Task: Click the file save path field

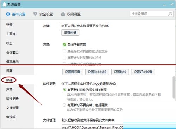Action: click(93, 127)
